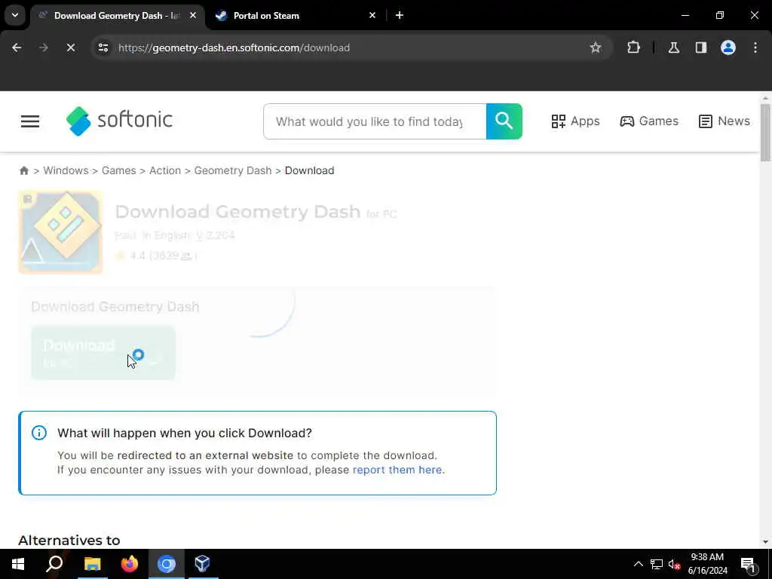Click the page vertical scrollbar thumb
Image resolution: width=772 pixels, height=579 pixels.
click(765, 132)
